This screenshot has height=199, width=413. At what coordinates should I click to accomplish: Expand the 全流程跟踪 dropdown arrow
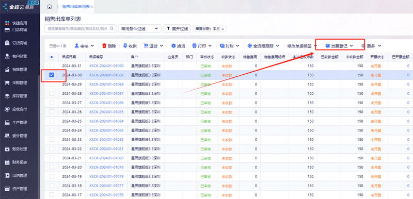(x=277, y=46)
